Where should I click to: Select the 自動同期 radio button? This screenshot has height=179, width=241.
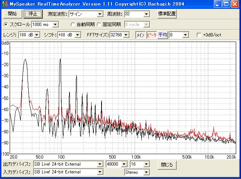coord(73,25)
